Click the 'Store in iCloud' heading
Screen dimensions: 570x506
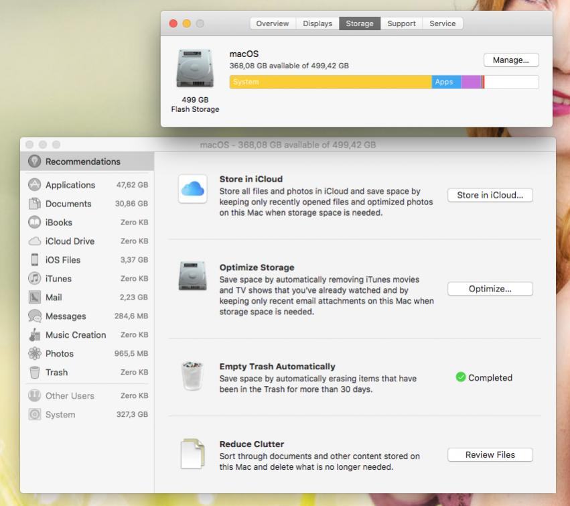tap(251, 179)
